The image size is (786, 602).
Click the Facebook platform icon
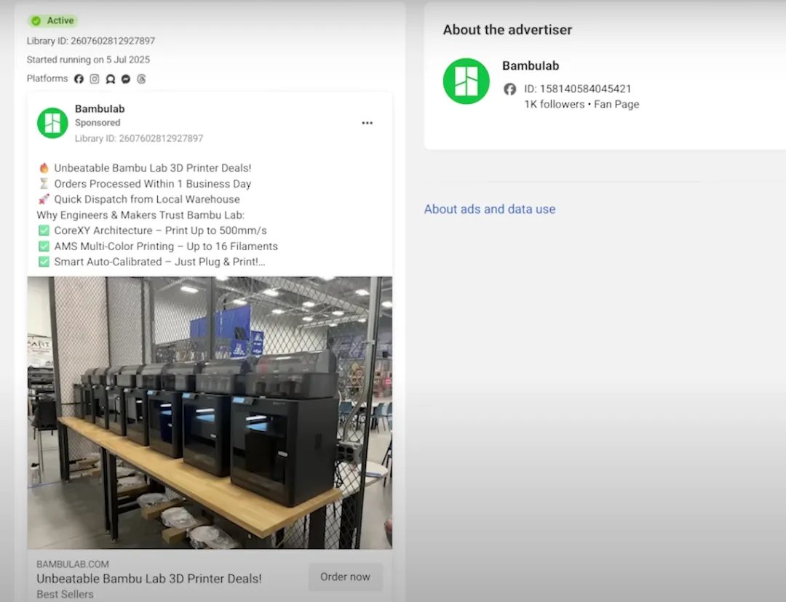[x=79, y=79]
